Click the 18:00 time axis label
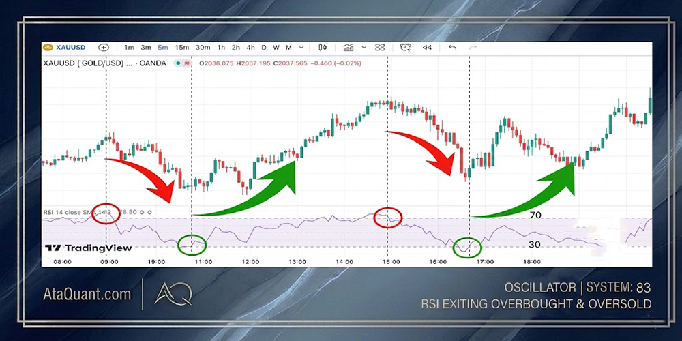682x341 pixels. (x=531, y=262)
